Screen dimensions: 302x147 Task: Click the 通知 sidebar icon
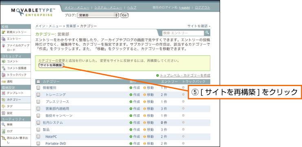point(3,82)
